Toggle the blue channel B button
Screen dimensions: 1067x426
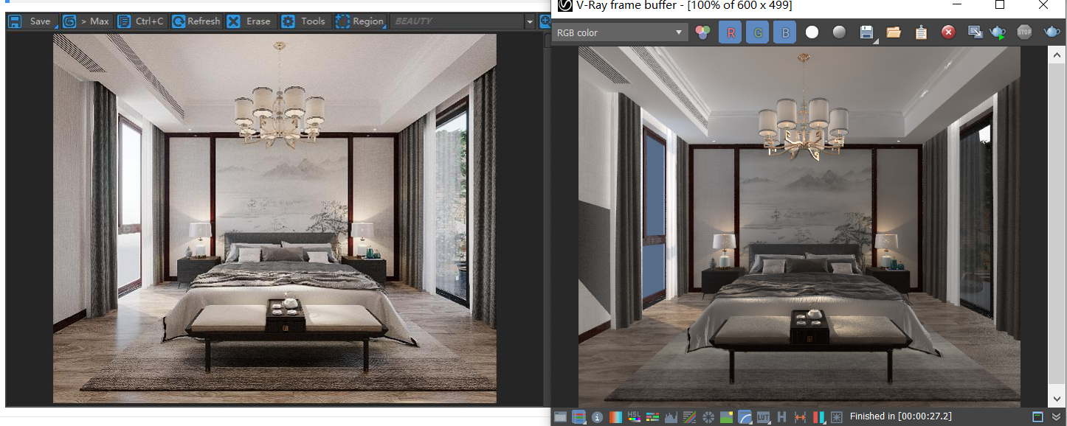pos(784,32)
